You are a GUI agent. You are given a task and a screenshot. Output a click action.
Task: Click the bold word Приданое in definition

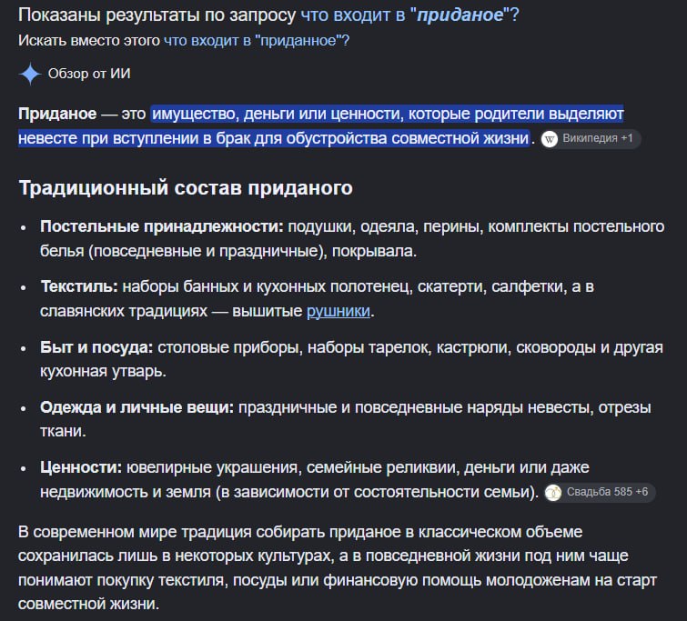click(57, 114)
